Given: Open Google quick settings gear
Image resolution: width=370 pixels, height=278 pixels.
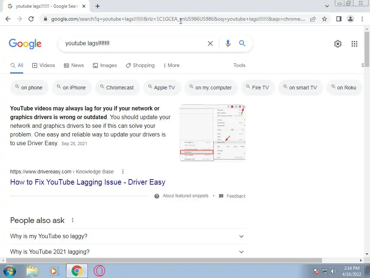Looking at the screenshot, I should [x=338, y=44].
